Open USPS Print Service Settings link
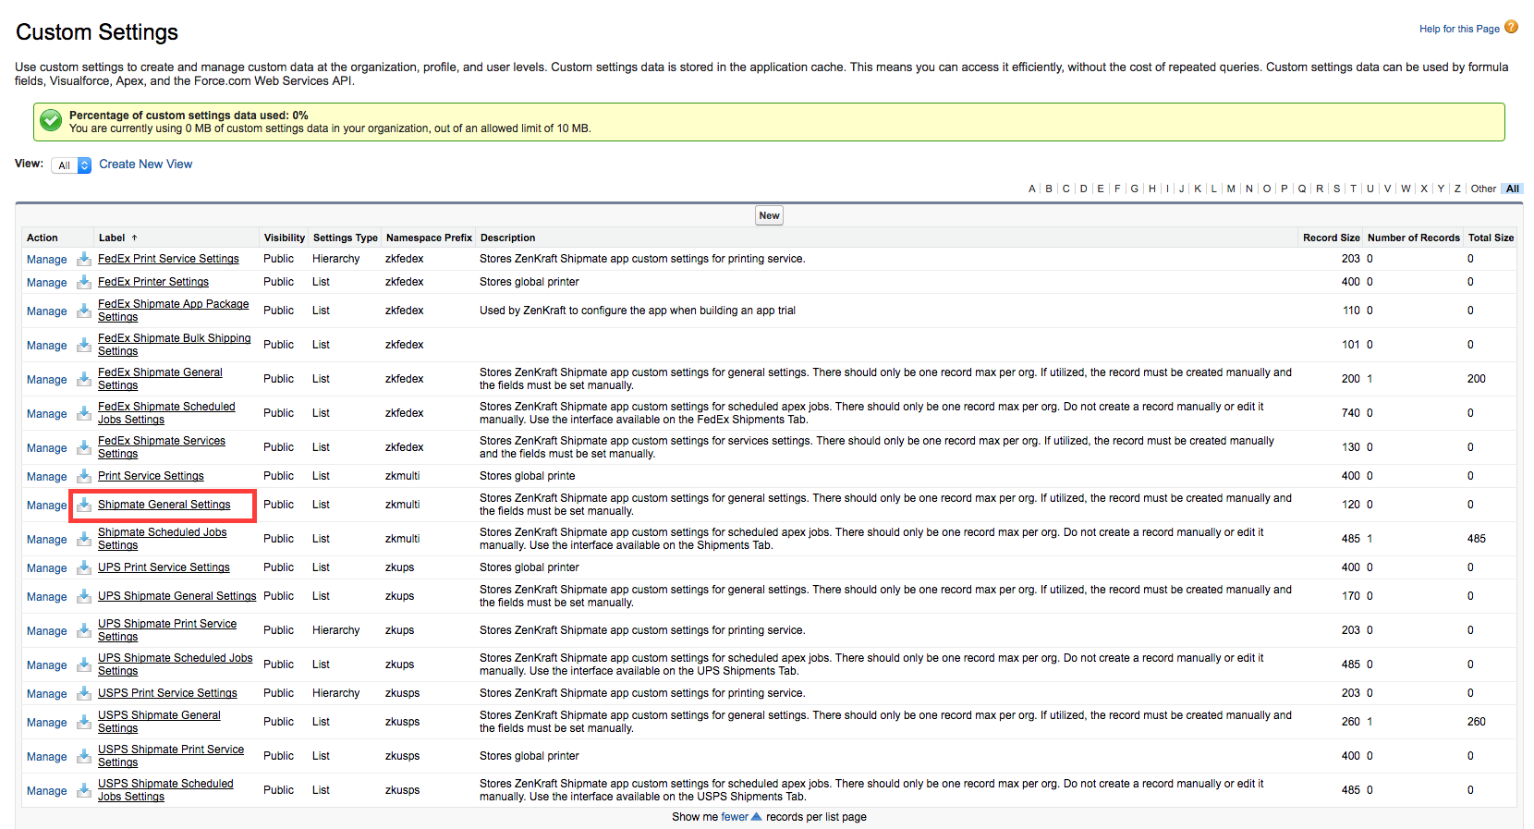The image size is (1534, 829). [167, 693]
